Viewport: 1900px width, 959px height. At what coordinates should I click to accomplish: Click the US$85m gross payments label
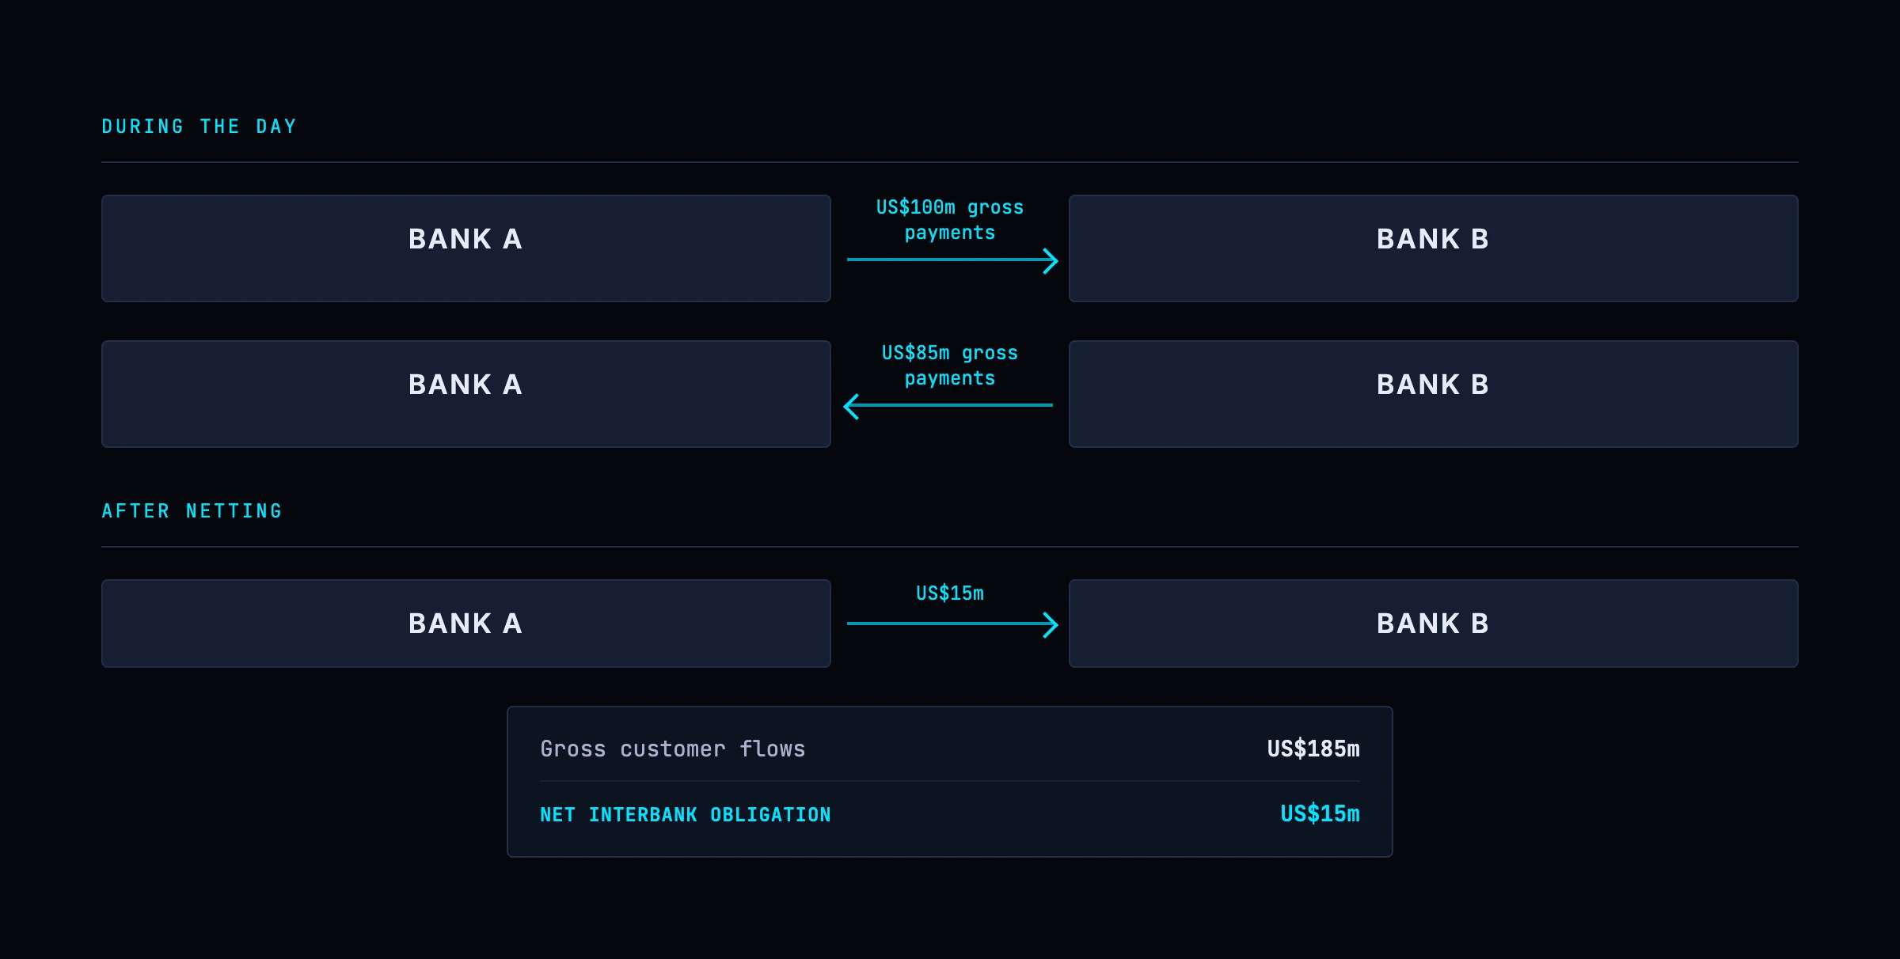950,366
